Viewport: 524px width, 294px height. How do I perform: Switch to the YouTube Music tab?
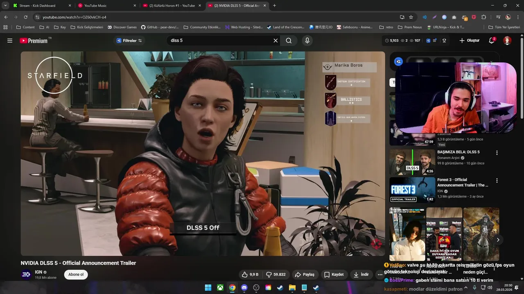(106, 6)
